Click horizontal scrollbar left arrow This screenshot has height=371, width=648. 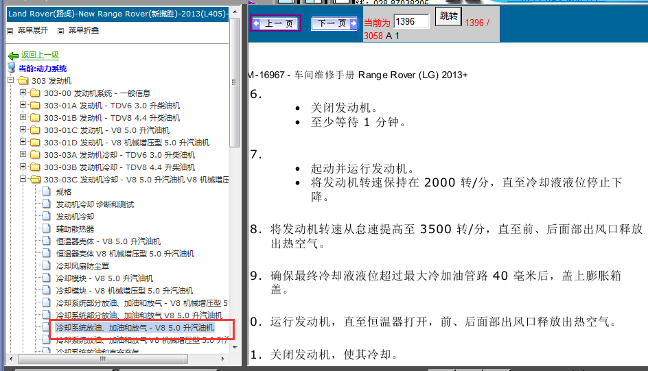[11, 359]
